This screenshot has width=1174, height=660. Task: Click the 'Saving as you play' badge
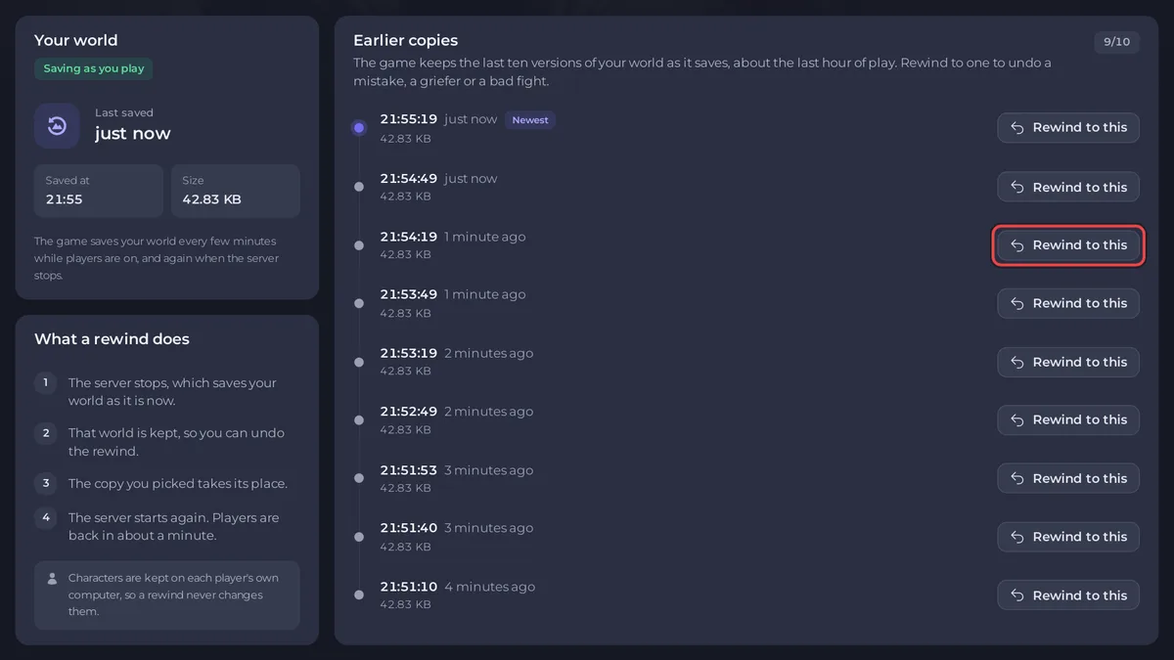94,68
